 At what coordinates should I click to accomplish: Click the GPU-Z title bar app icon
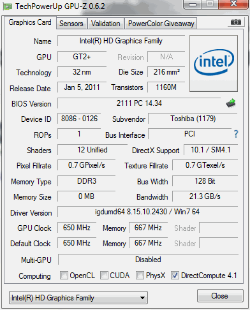tap(7, 6)
